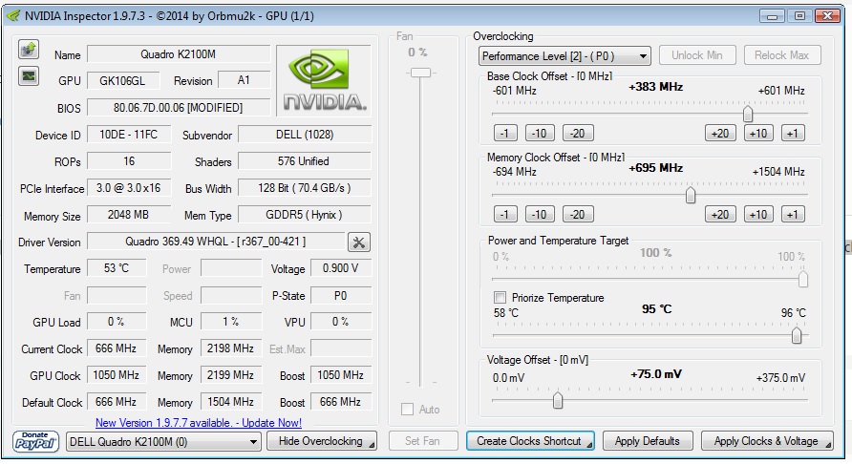Image resolution: width=852 pixels, height=464 pixels.
Task: Click Memory Clock Offset slider handle
Action: coord(690,195)
